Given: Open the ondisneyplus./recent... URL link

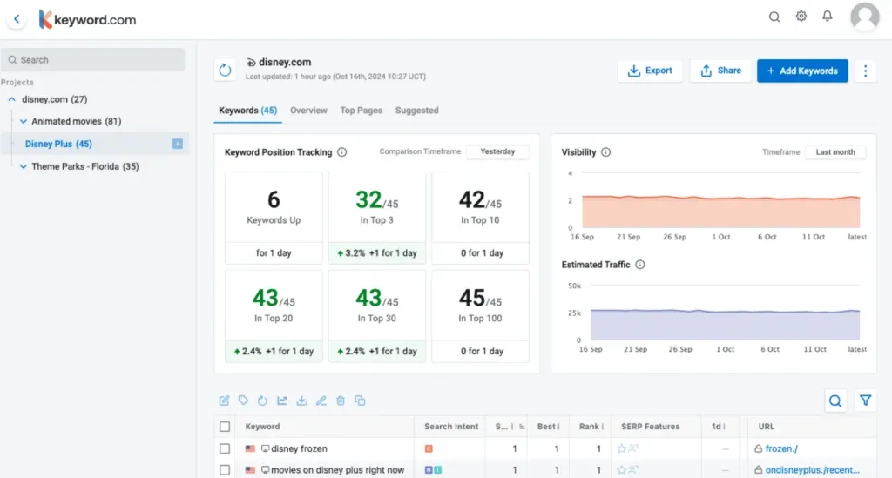Looking at the screenshot, I should coord(813,470).
